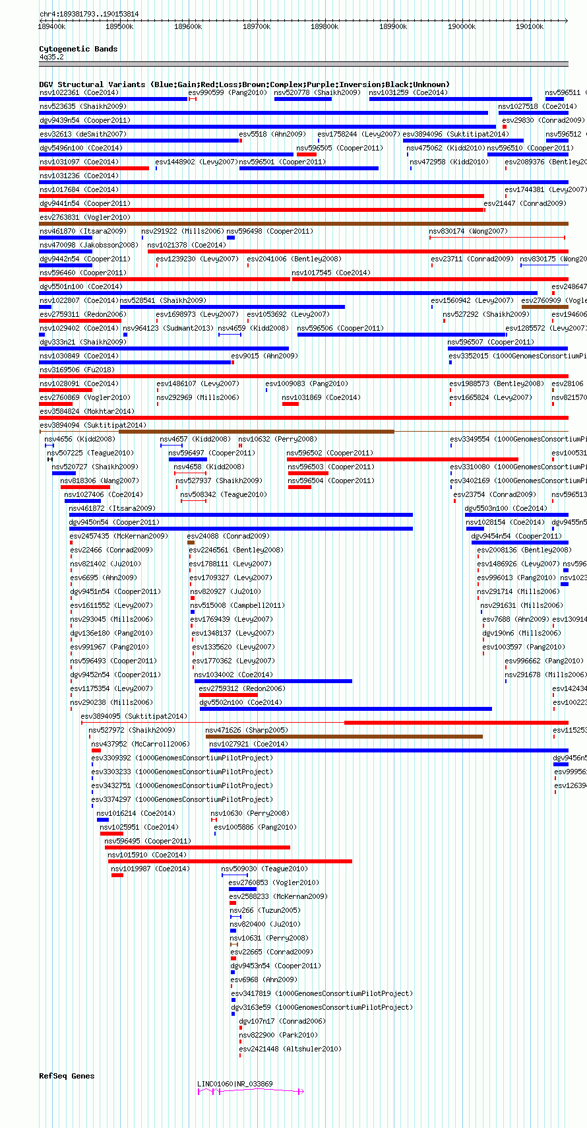Select nsv1015910 (Coe2014) variant
This screenshot has width=587, height=1128.
[147, 855]
